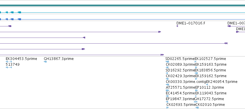Click the EK102527.5prime label
Screen dimensions: 245x109
[x=210, y=59]
